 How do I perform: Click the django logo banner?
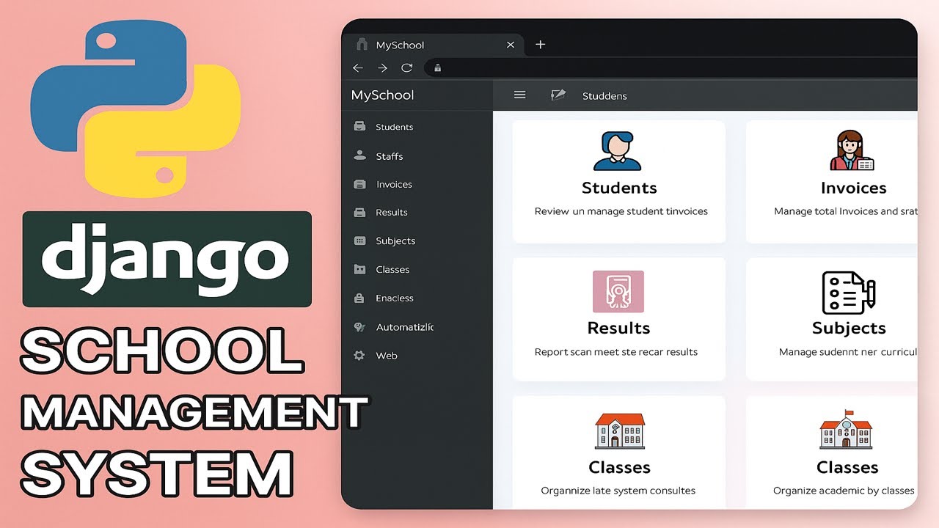(167, 259)
